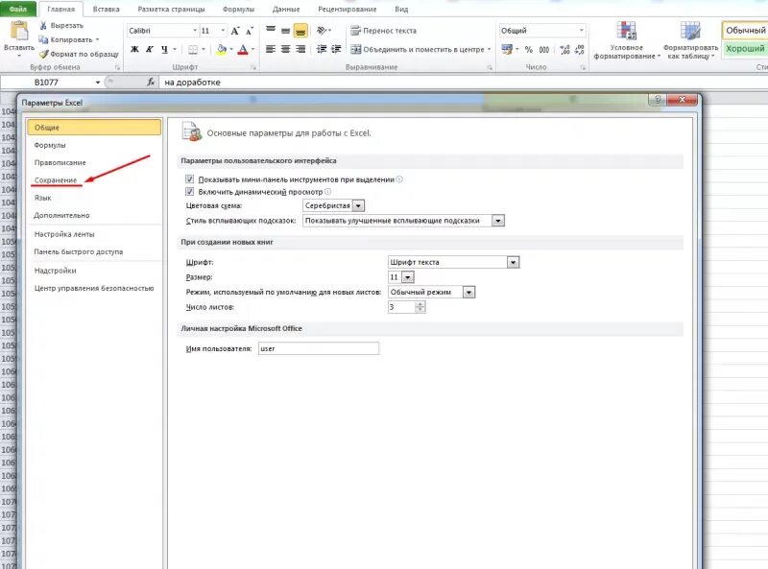The height and width of the screenshot is (569, 768).
Task: Increase indent in the alignment group
Action: [336, 49]
